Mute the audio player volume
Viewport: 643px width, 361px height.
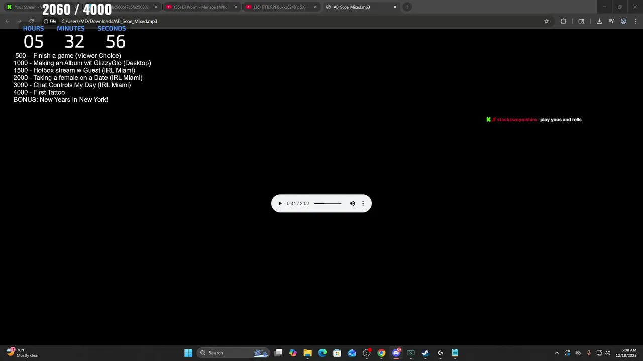(x=352, y=203)
